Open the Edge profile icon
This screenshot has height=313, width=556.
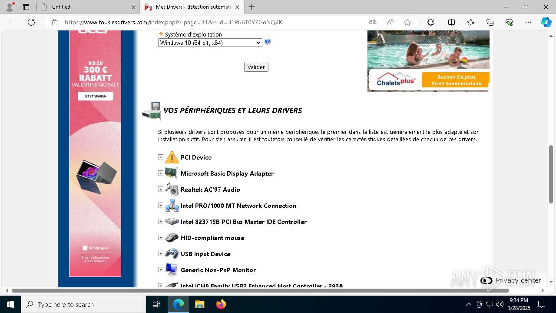click(10, 7)
